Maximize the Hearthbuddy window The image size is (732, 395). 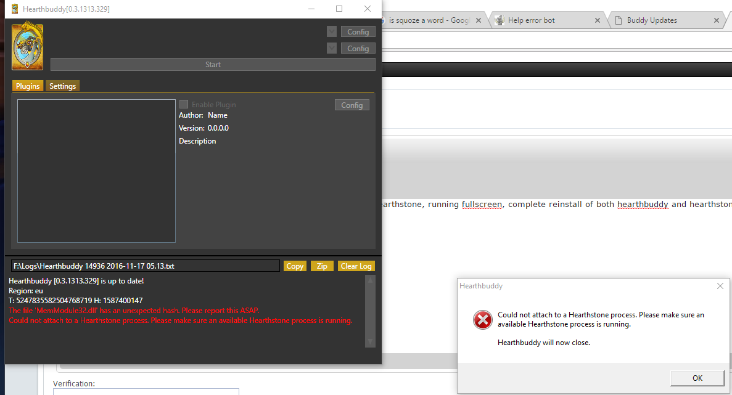pos(339,9)
